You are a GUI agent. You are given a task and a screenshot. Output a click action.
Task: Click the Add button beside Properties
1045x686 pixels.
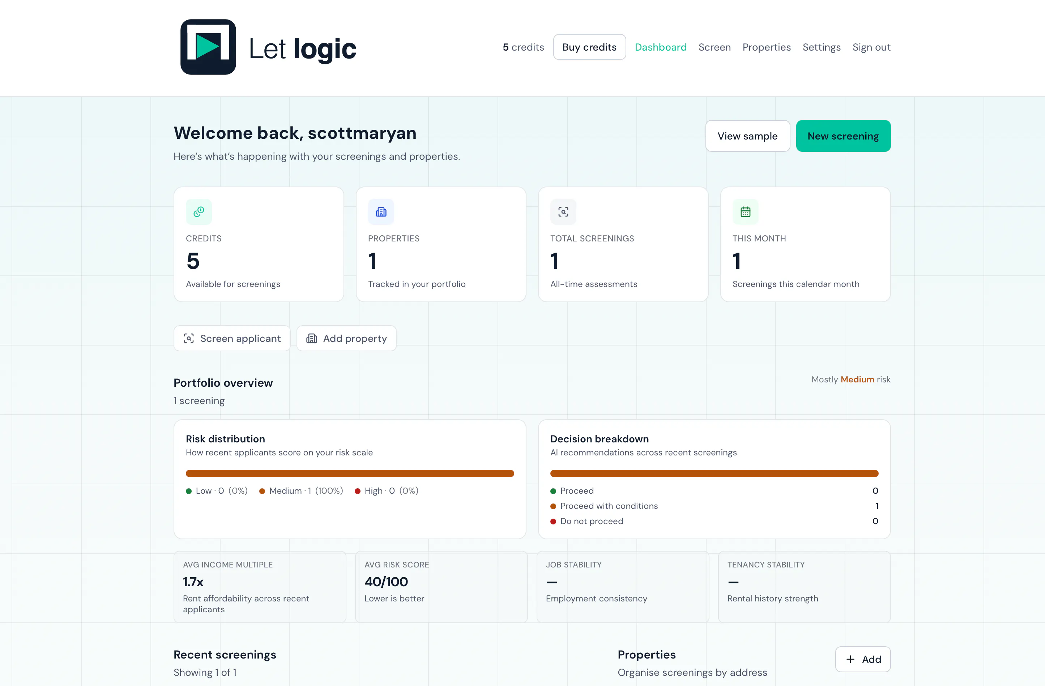(x=863, y=659)
